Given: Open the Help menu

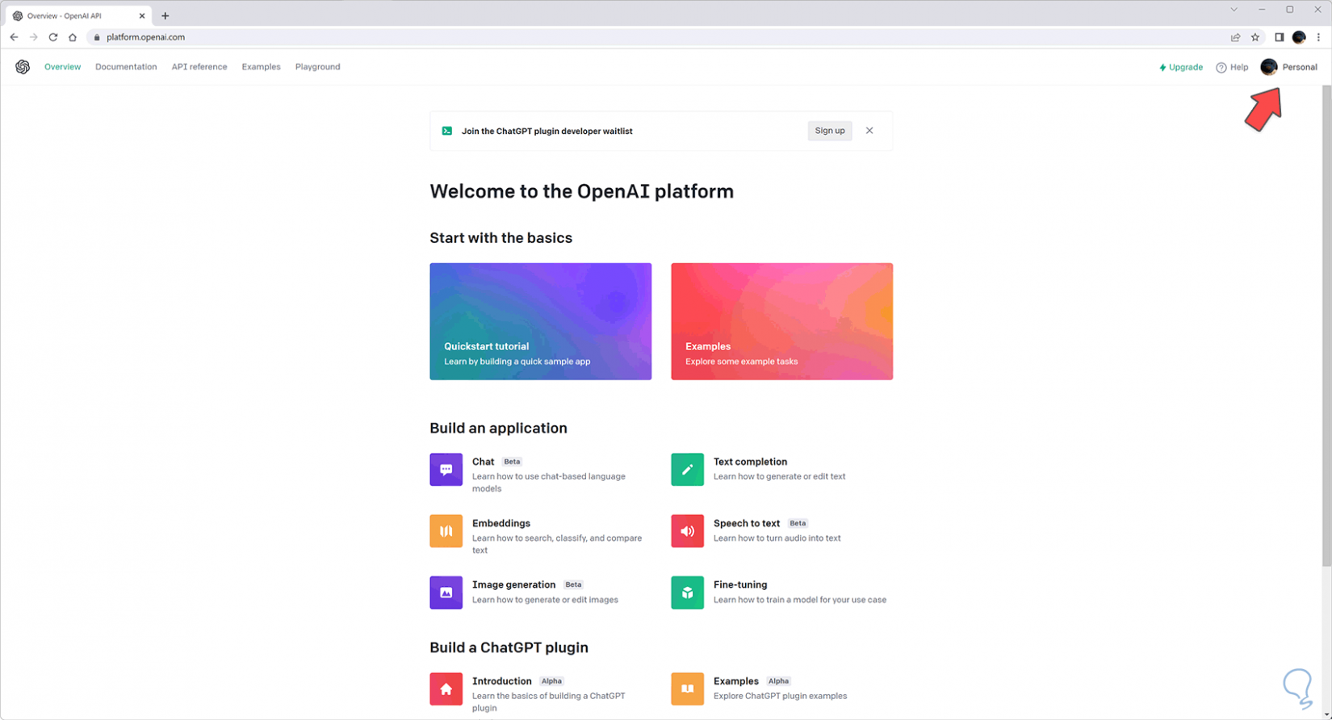Looking at the screenshot, I should click(x=1233, y=67).
